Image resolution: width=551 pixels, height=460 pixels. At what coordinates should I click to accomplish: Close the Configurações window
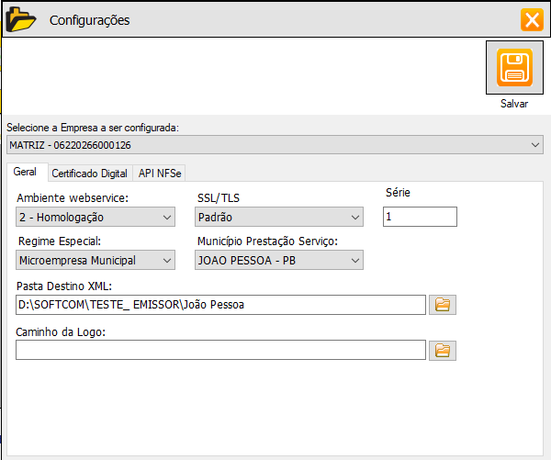531,19
